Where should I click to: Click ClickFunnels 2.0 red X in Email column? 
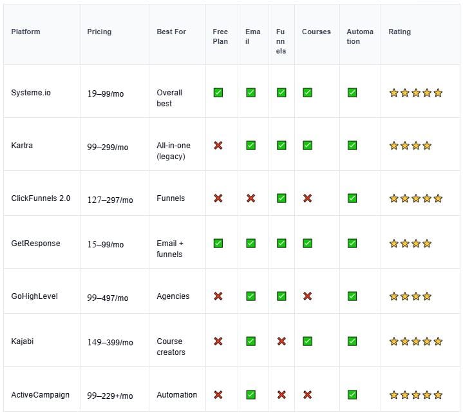click(250, 198)
